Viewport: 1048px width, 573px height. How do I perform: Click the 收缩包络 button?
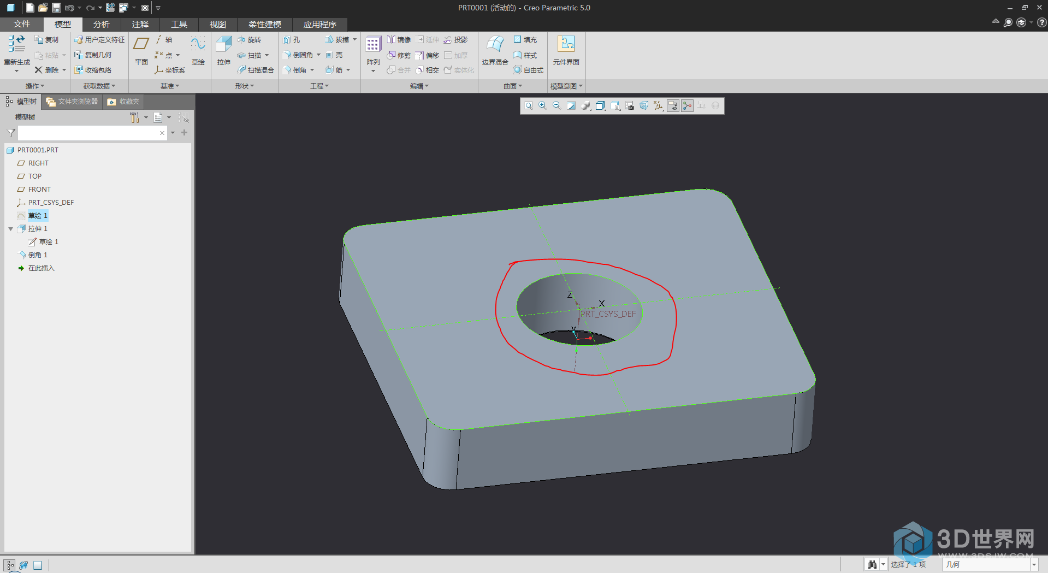[x=93, y=70]
